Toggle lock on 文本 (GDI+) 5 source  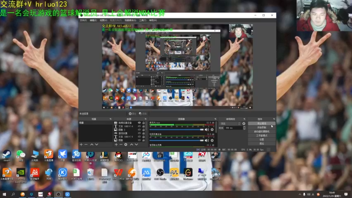[143, 137]
